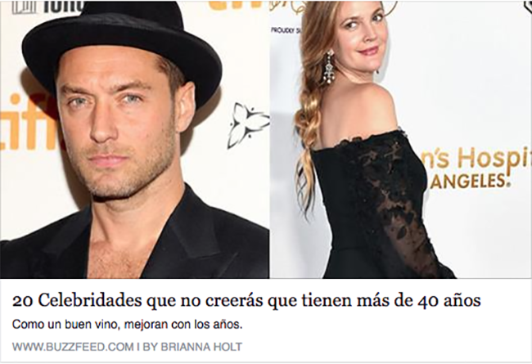Click the woman's chandelier earring

pyautogui.click(x=328, y=67)
